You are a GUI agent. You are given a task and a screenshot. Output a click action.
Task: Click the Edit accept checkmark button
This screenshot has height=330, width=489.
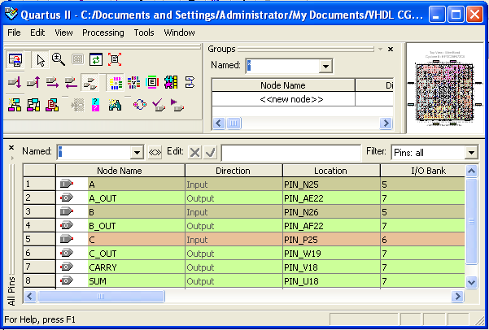point(211,152)
